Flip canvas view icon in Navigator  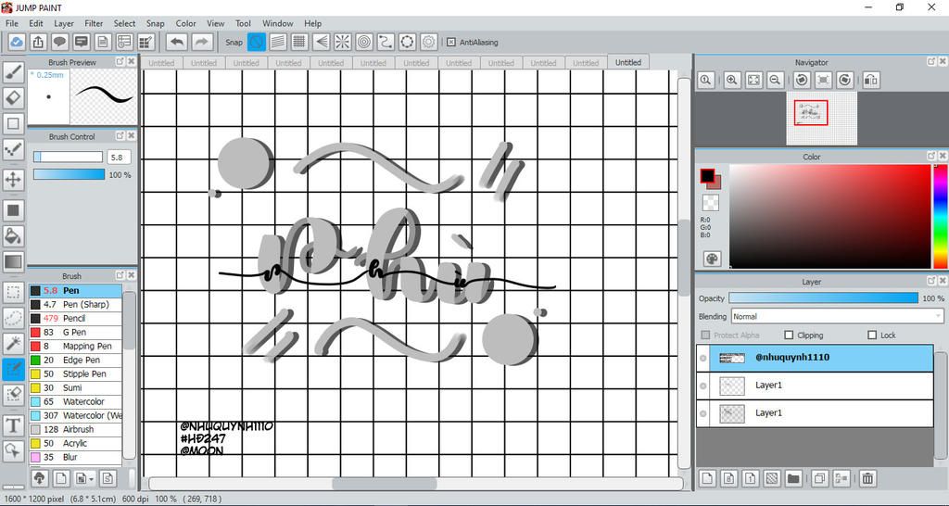(x=871, y=80)
